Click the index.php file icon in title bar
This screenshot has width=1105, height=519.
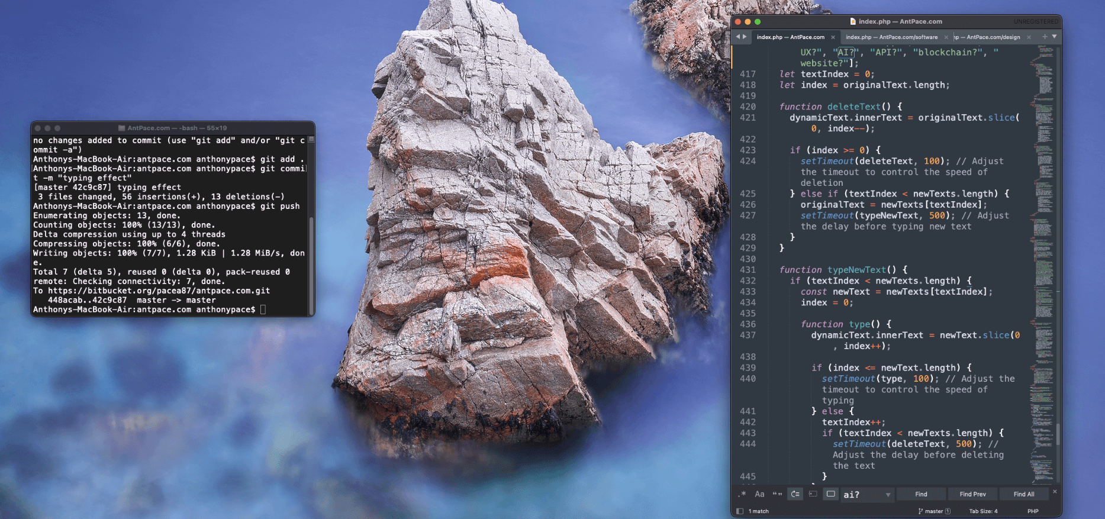(853, 21)
